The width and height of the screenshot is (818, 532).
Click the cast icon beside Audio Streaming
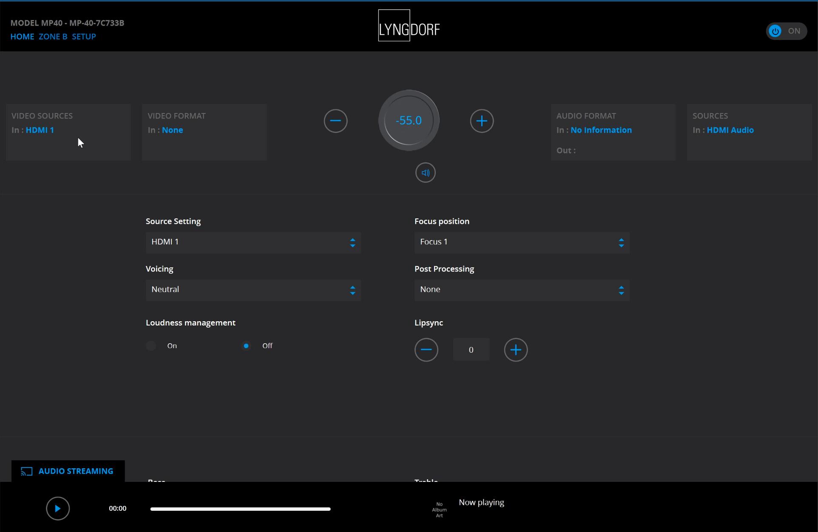tap(27, 471)
